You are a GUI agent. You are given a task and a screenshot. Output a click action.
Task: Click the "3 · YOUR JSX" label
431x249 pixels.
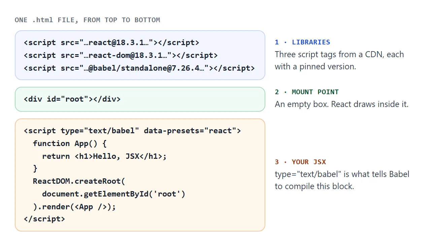click(x=300, y=162)
